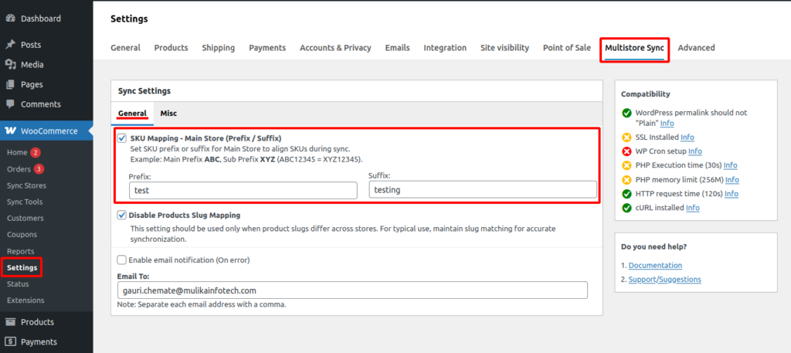Click the Email To input field

tap(352, 290)
